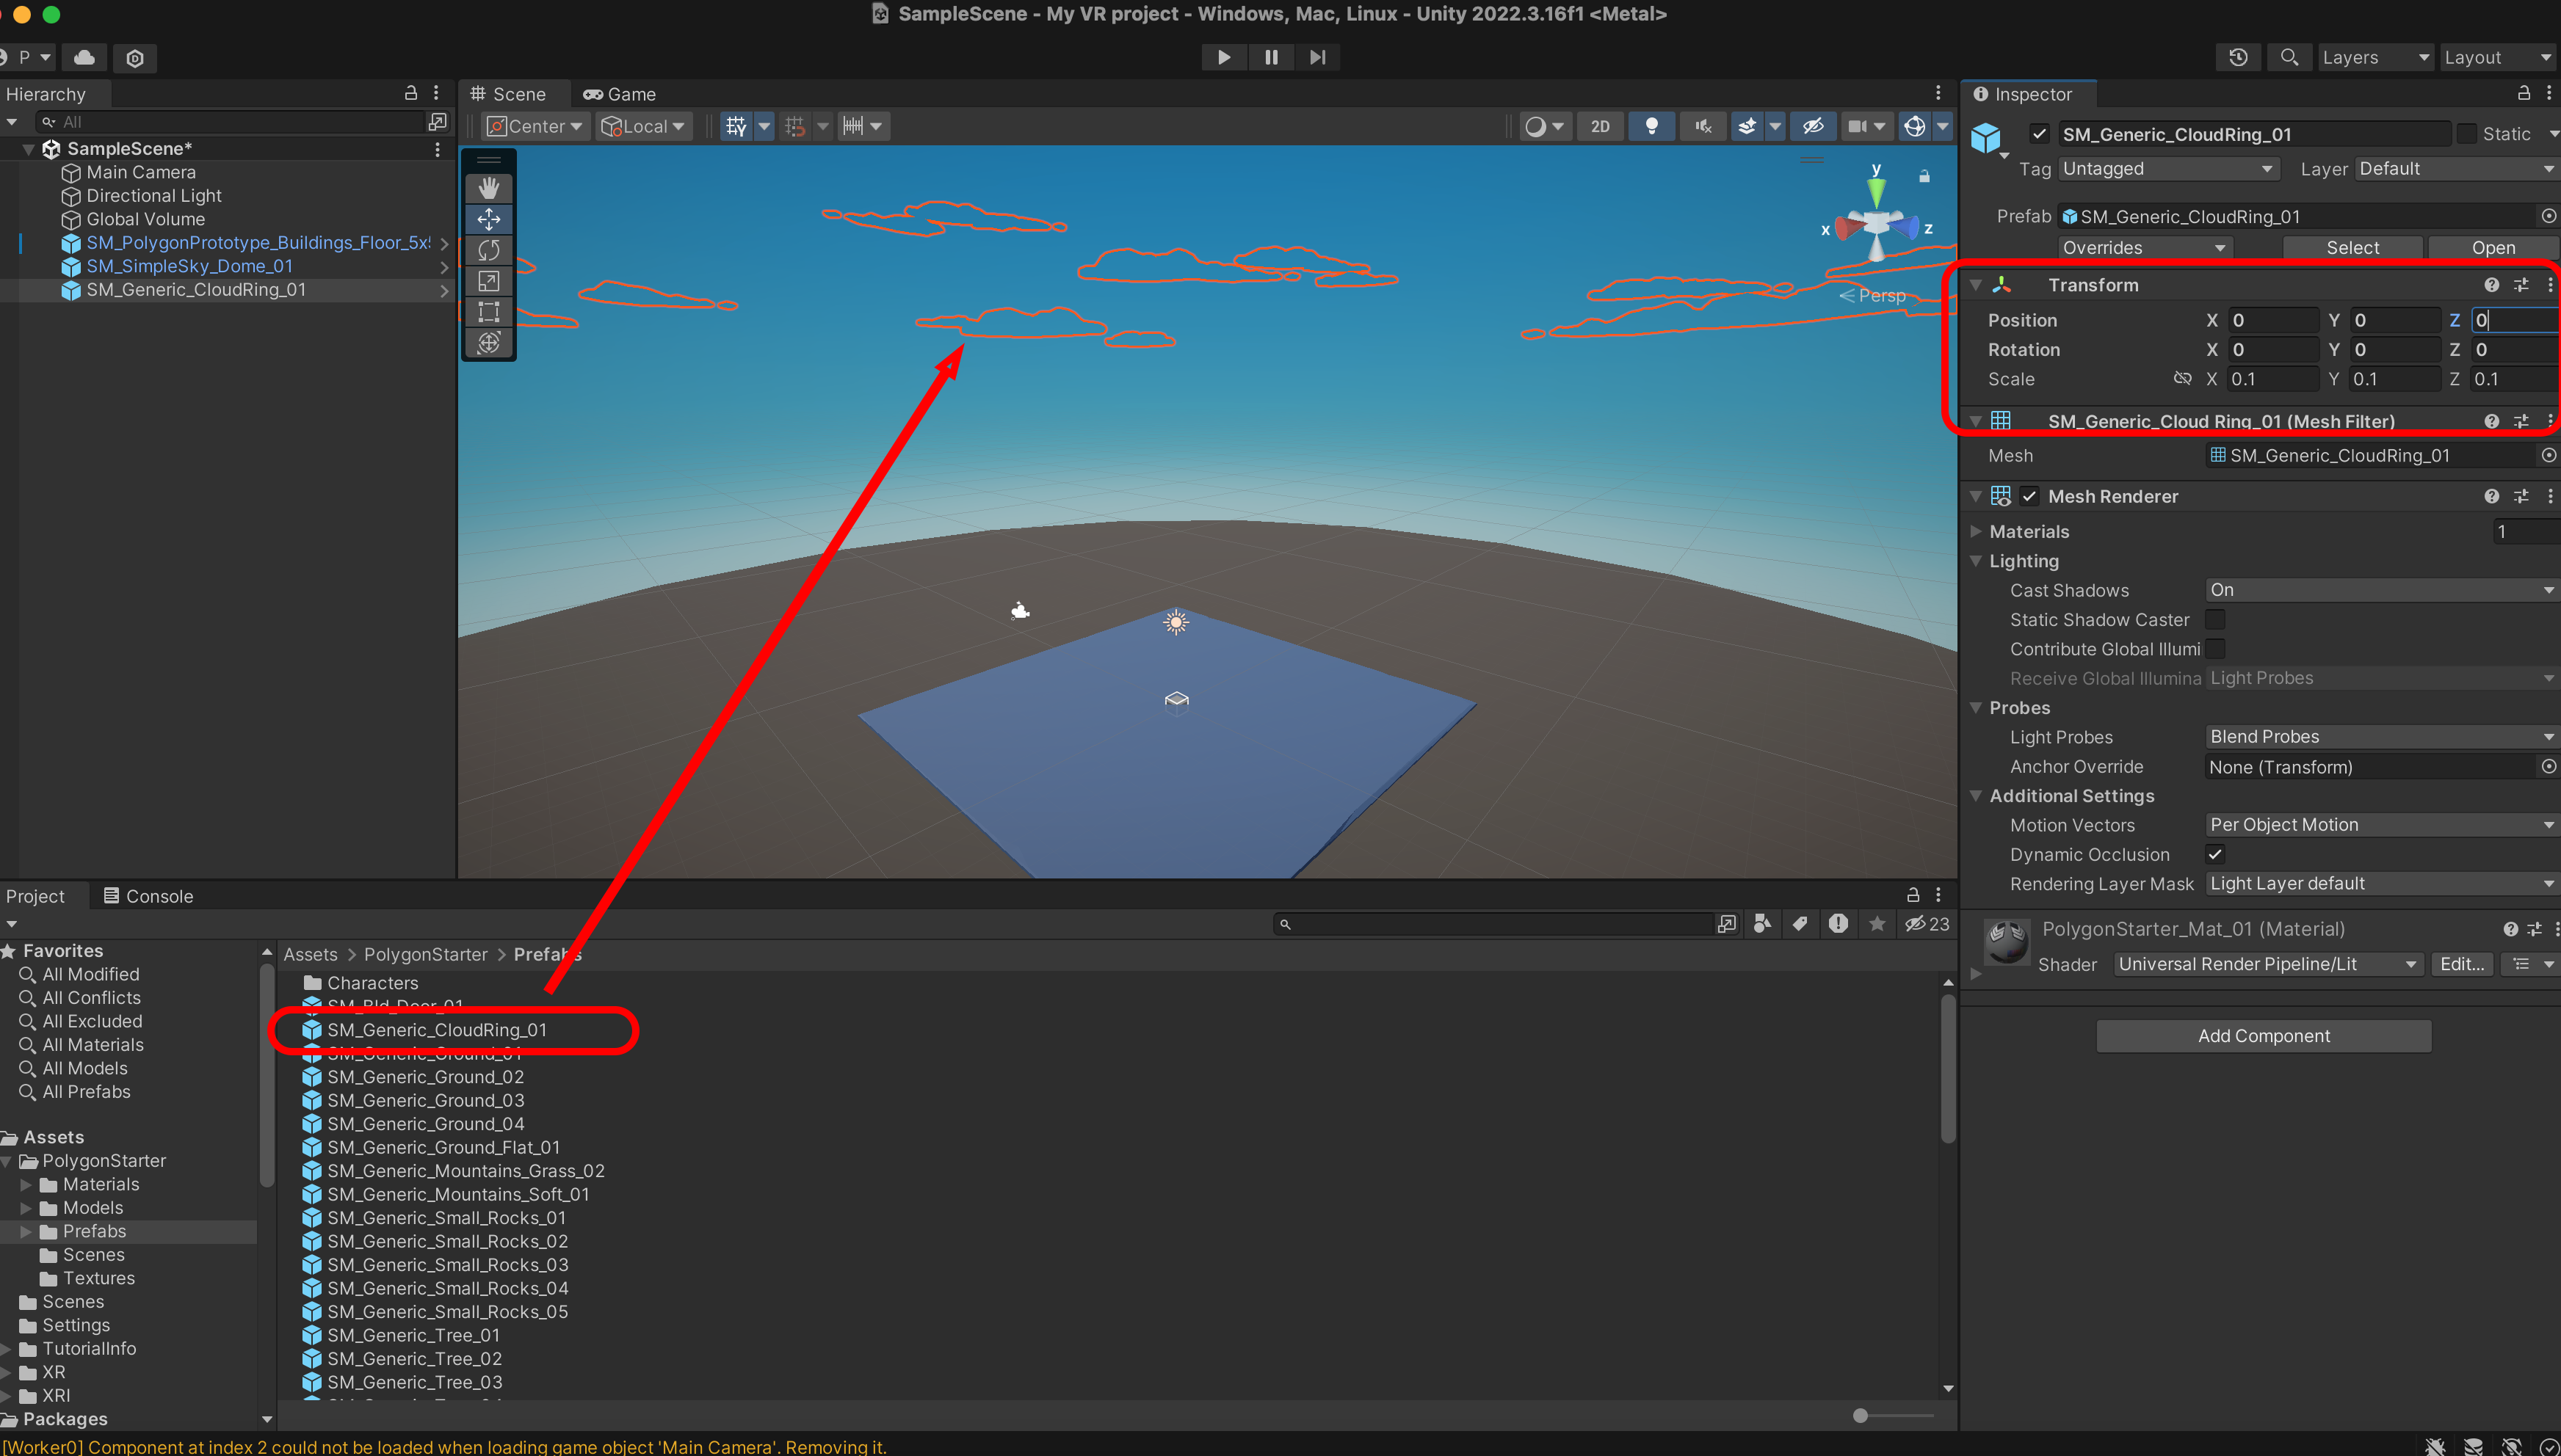Image resolution: width=2561 pixels, height=1456 pixels.
Task: Select the Rect transform tool
Action: (488, 312)
